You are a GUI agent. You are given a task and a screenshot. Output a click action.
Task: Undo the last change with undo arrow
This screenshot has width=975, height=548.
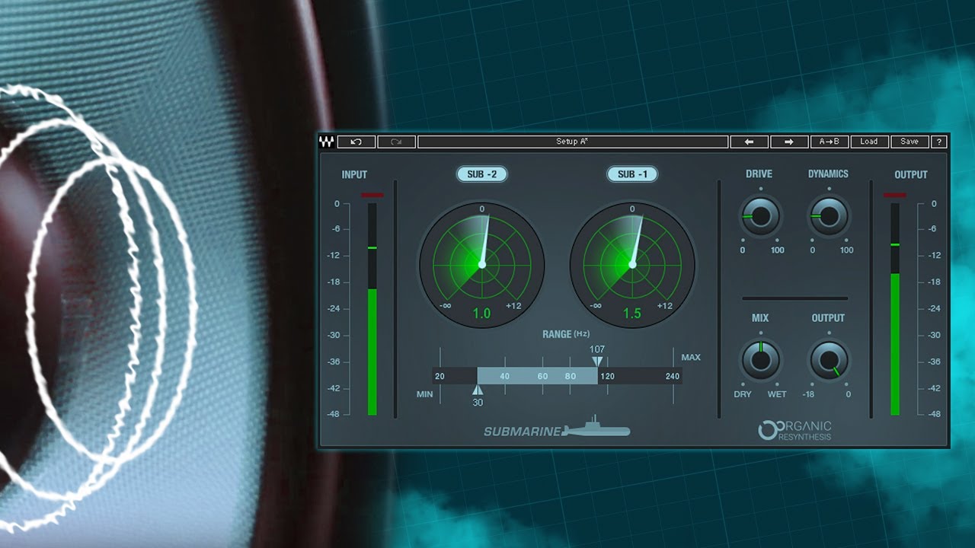356,142
